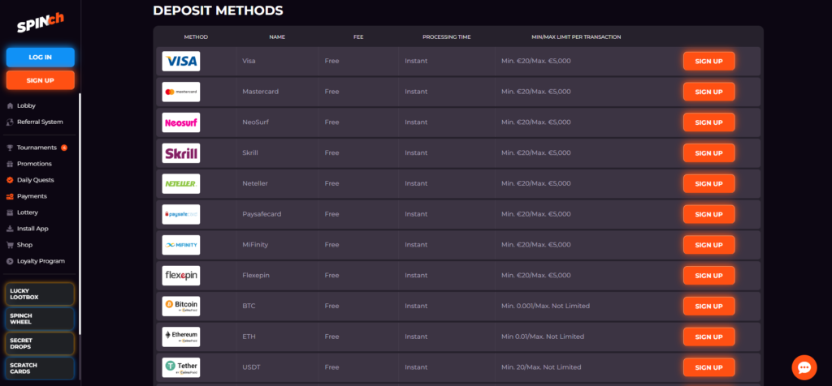
Task: Open Referral System menu item
Action: (40, 122)
